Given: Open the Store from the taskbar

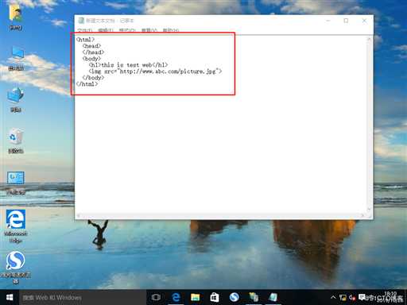Looking at the screenshot, I should coord(215,297).
